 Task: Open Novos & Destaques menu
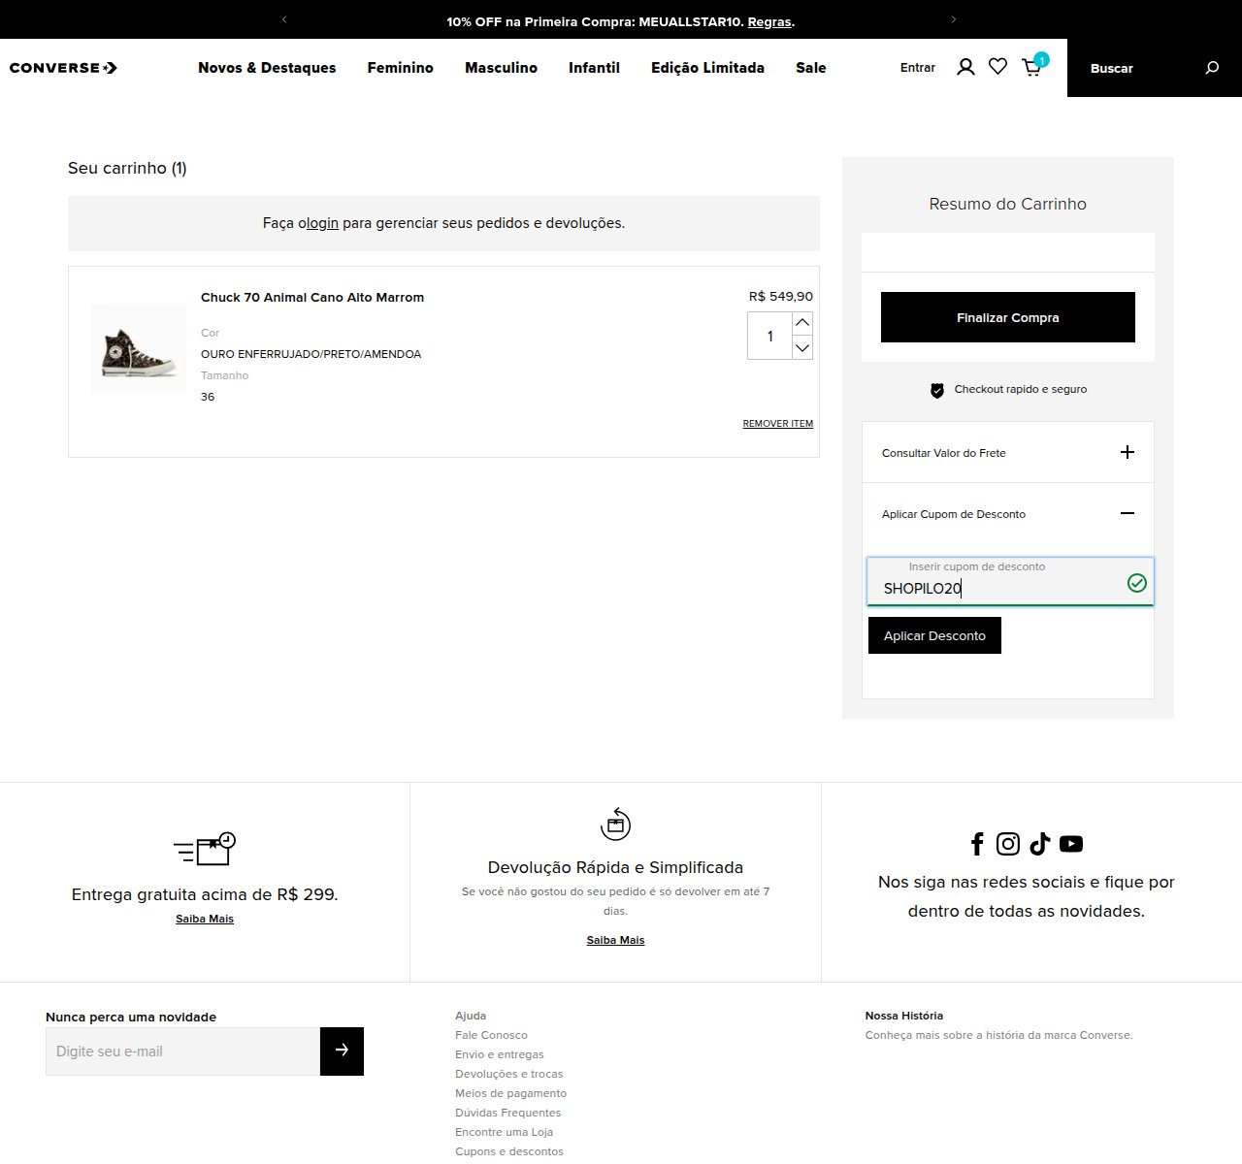pos(267,68)
